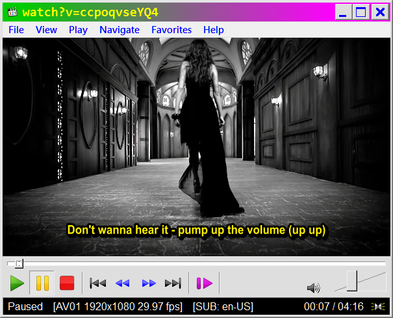Click the Paused status label
The width and height of the screenshot is (393, 318).
coord(25,306)
